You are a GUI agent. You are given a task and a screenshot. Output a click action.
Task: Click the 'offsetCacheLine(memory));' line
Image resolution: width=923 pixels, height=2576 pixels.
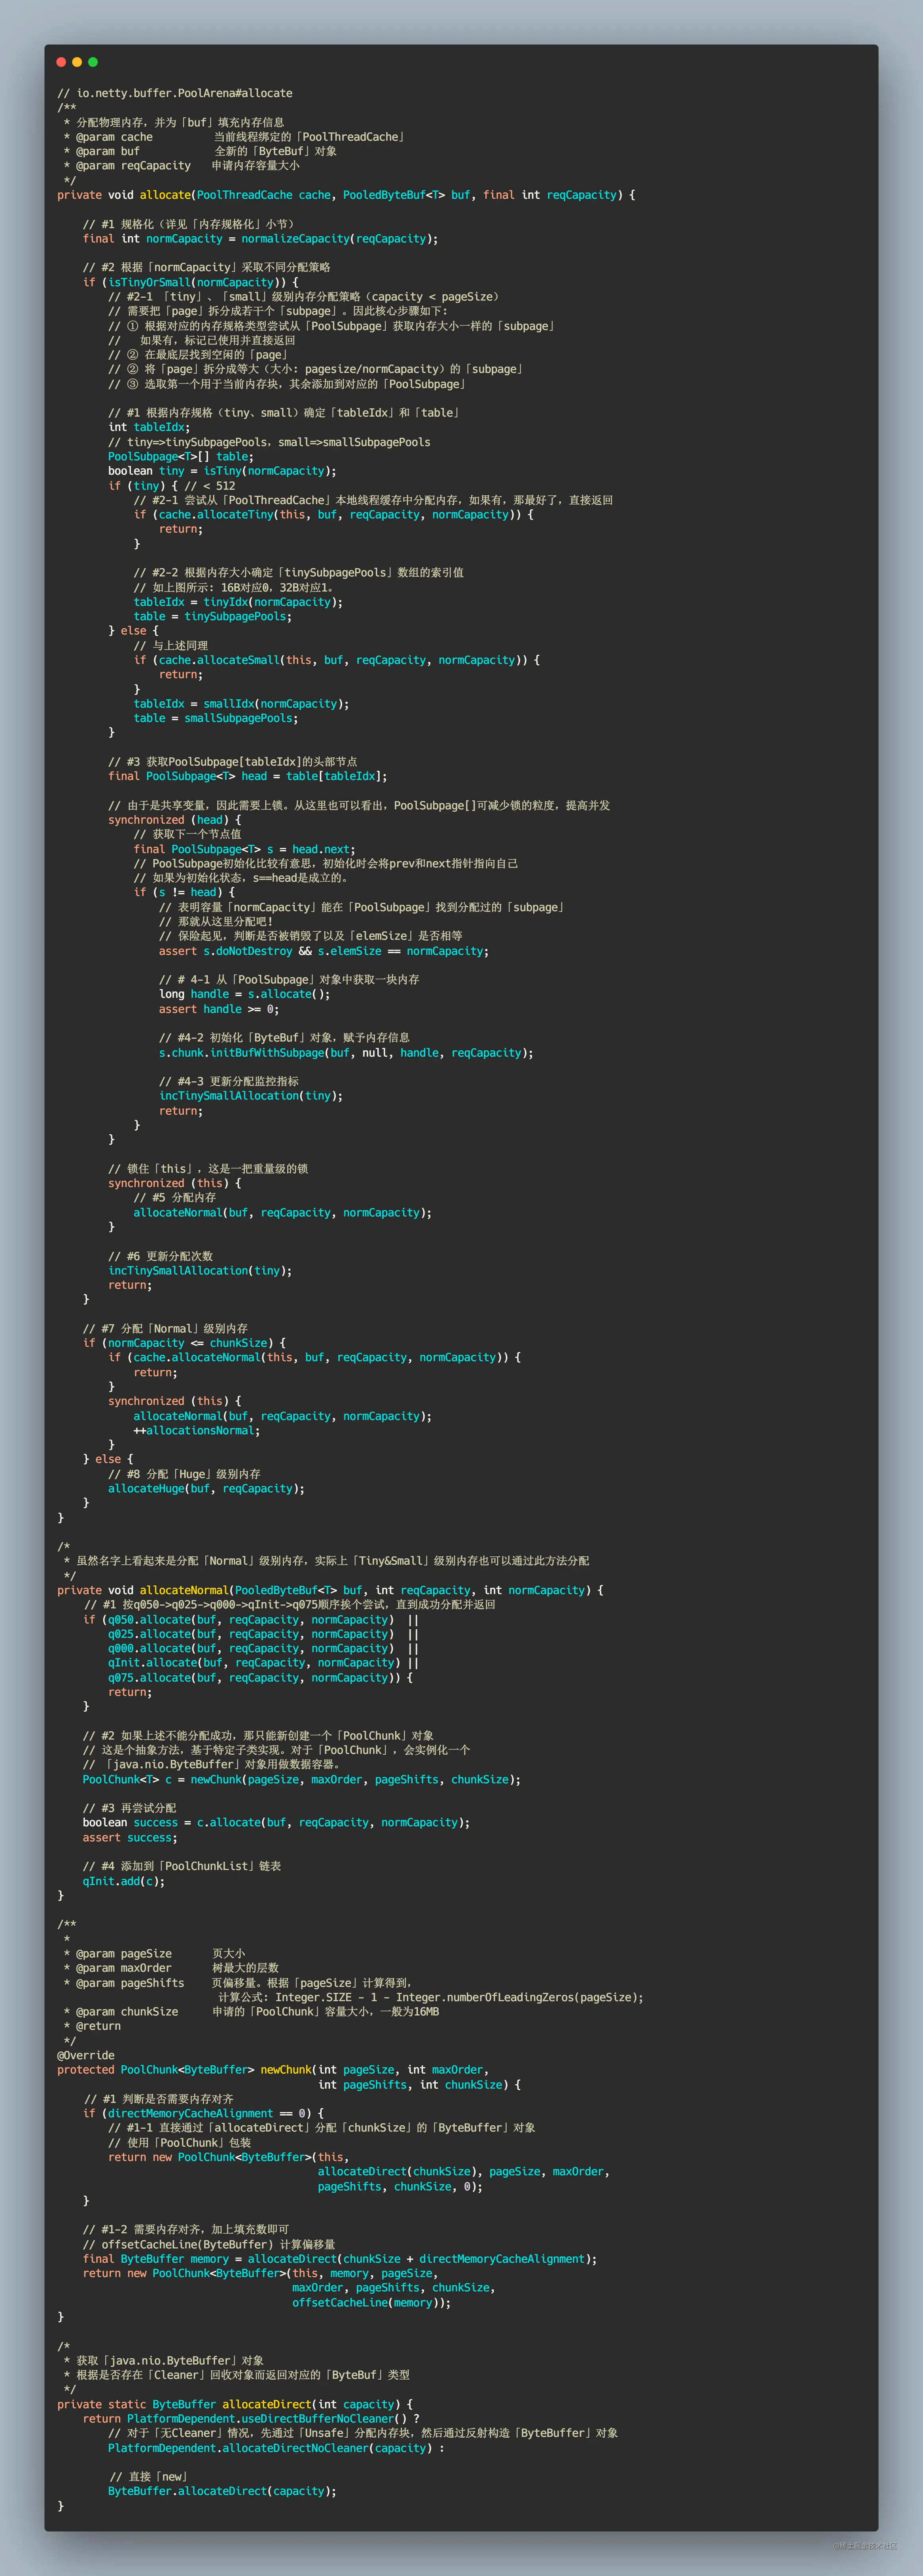click(x=372, y=2303)
